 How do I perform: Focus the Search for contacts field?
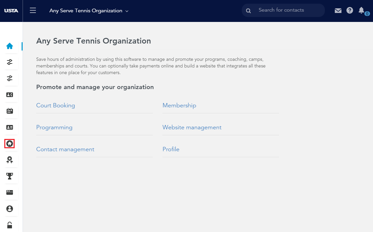point(283,10)
